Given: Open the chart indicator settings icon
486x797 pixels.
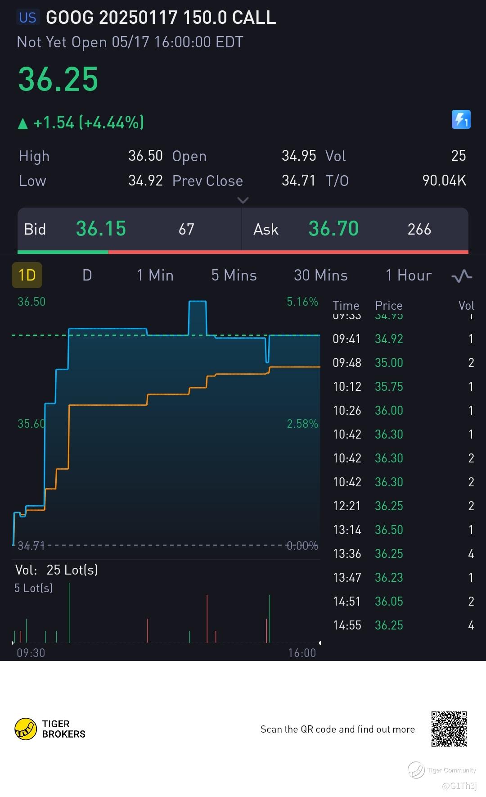Looking at the screenshot, I should (462, 276).
